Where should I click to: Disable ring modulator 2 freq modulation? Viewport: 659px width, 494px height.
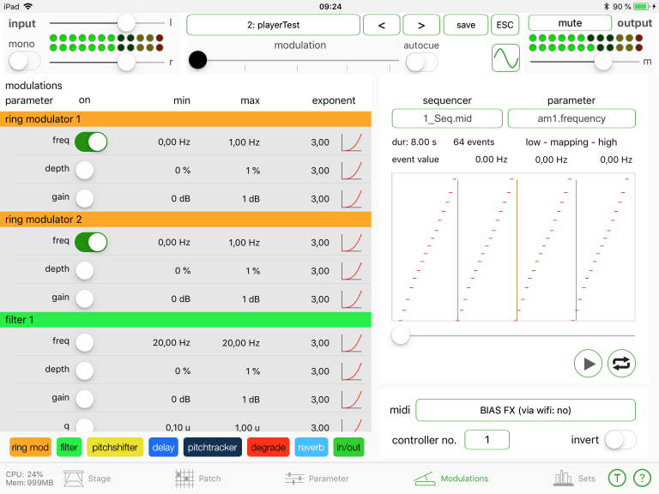click(x=91, y=243)
